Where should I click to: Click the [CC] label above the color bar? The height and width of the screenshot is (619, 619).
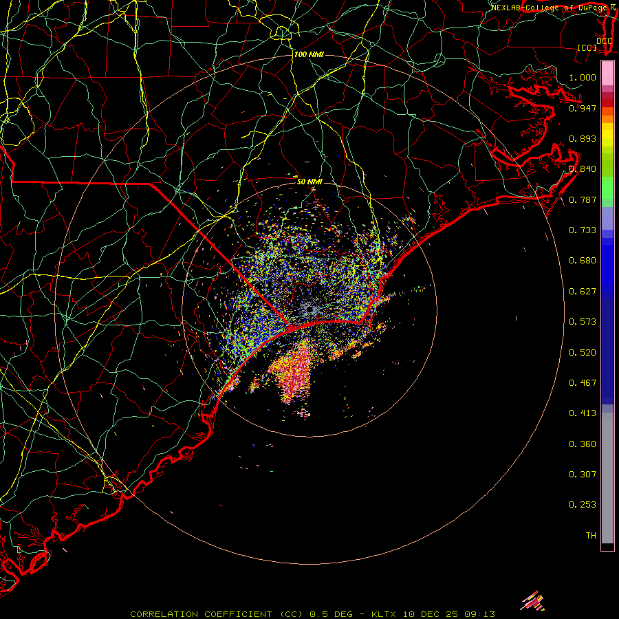pyautogui.click(x=587, y=48)
